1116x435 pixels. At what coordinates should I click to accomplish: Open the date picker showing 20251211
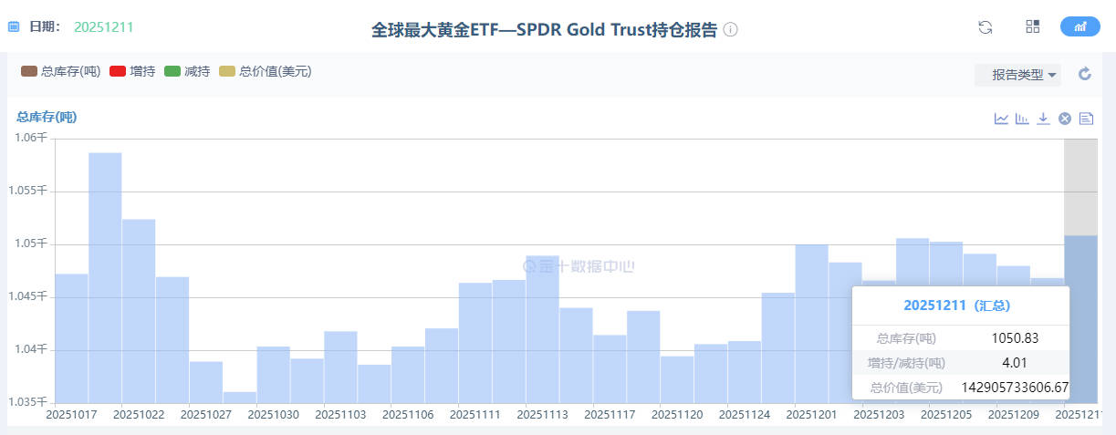coord(103,27)
